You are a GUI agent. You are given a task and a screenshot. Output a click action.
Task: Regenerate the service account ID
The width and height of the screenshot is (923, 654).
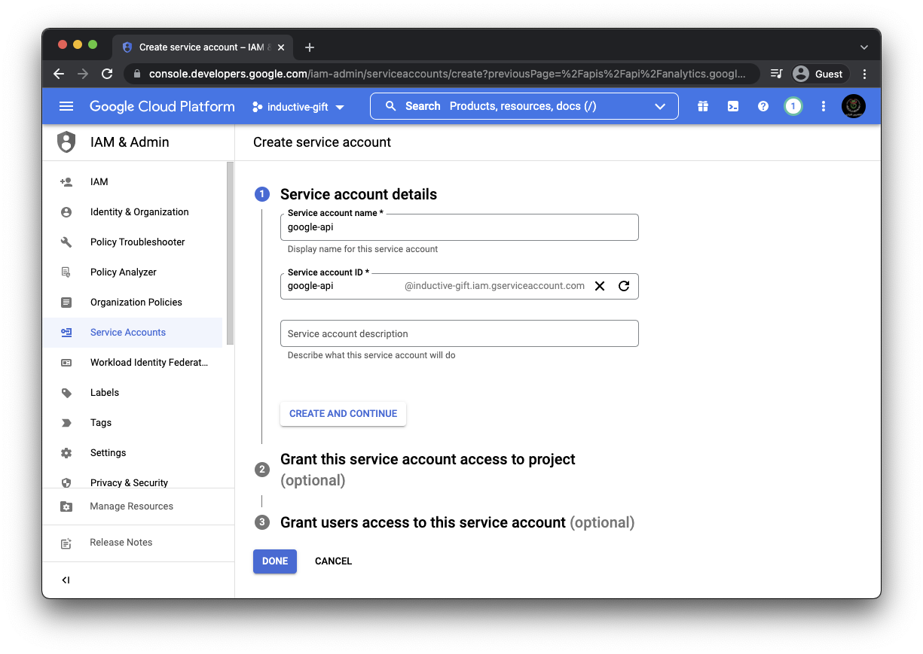[624, 286]
